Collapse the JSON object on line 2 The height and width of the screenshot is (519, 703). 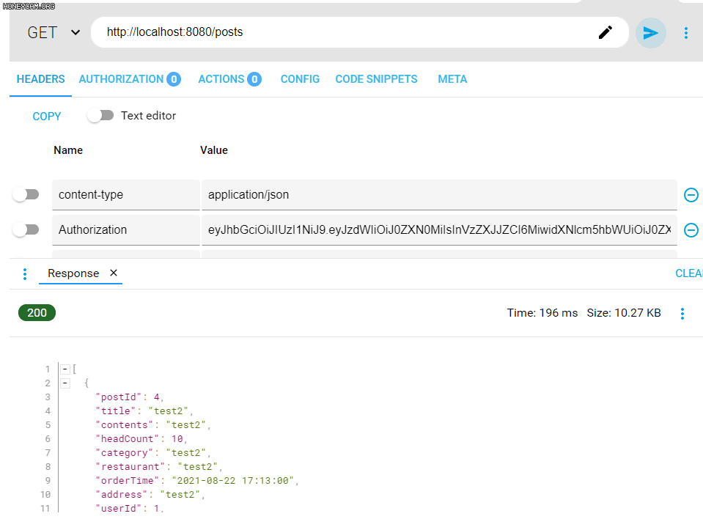(65, 383)
